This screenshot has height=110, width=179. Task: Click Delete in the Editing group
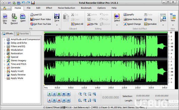(92, 15)
